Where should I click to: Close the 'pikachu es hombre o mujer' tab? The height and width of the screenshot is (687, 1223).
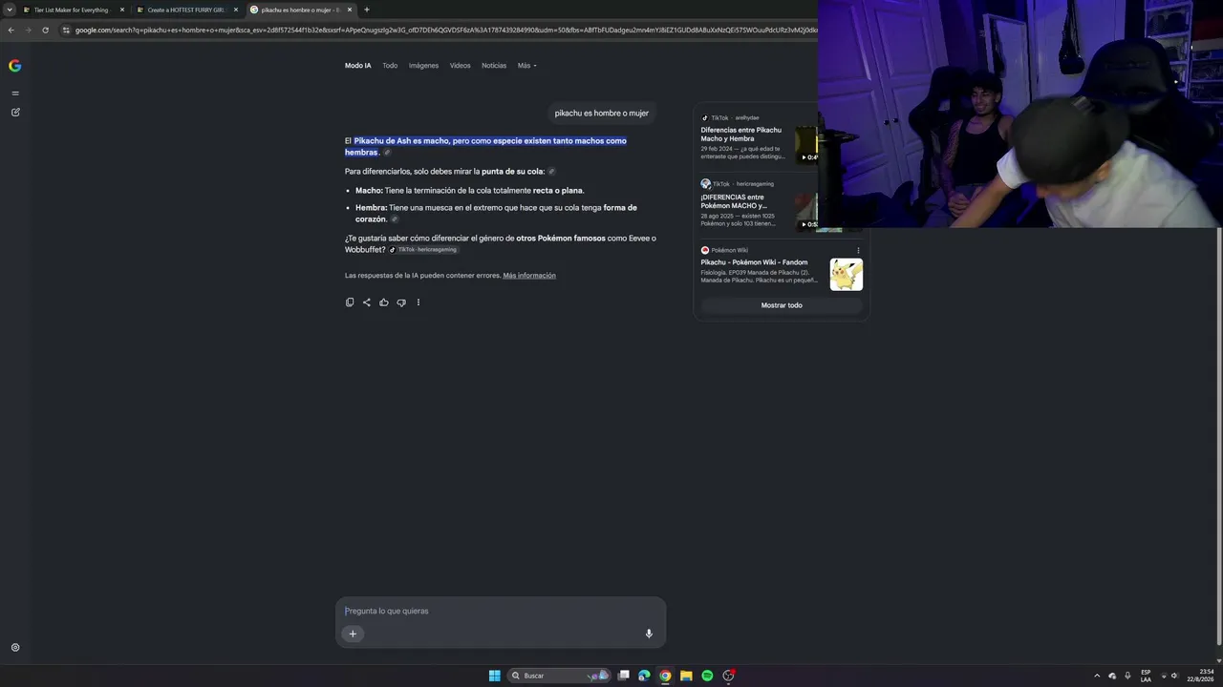350,10
